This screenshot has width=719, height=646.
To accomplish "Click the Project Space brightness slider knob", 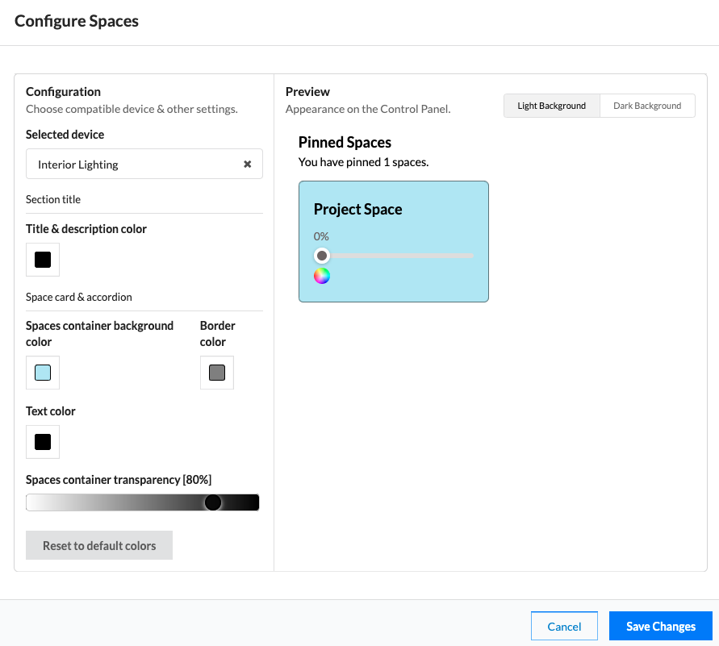I will coord(322,255).
